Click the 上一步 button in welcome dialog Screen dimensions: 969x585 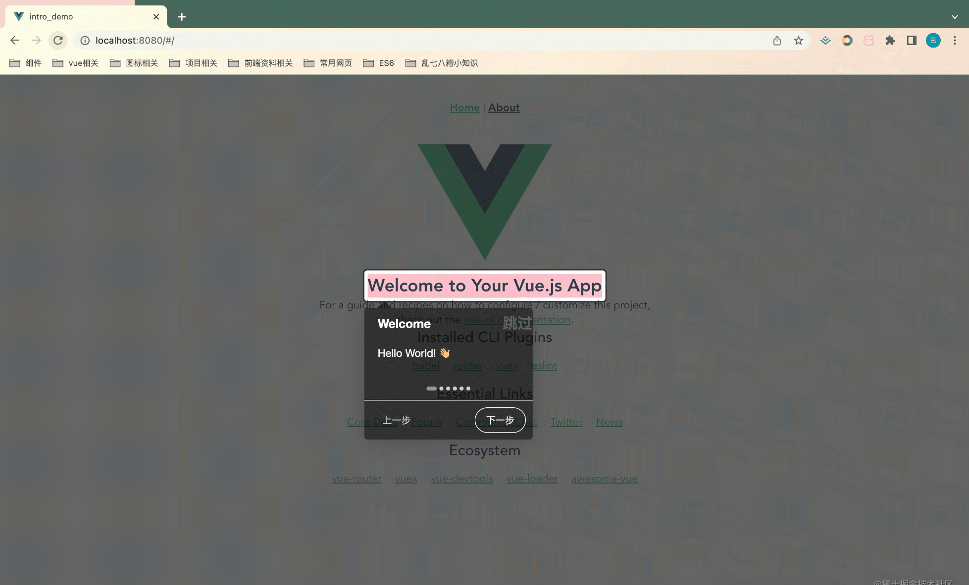(397, 420)
